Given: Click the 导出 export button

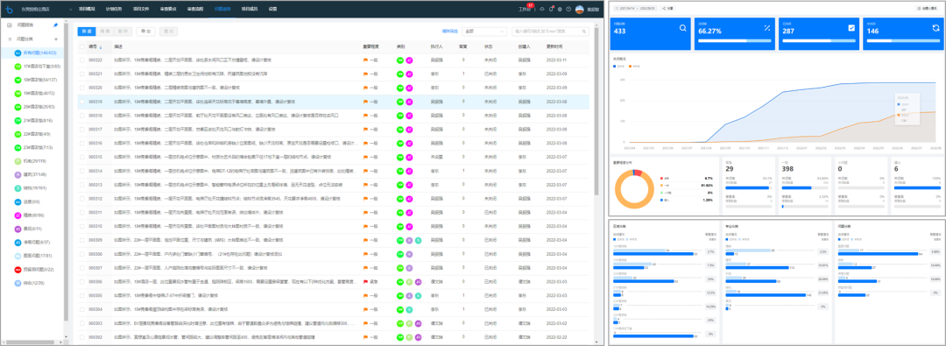Looking at the screenshot, I should coord(145,32).
